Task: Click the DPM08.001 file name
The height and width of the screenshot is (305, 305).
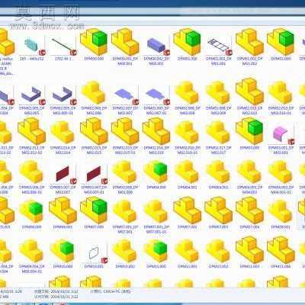Action: point(281,226)
